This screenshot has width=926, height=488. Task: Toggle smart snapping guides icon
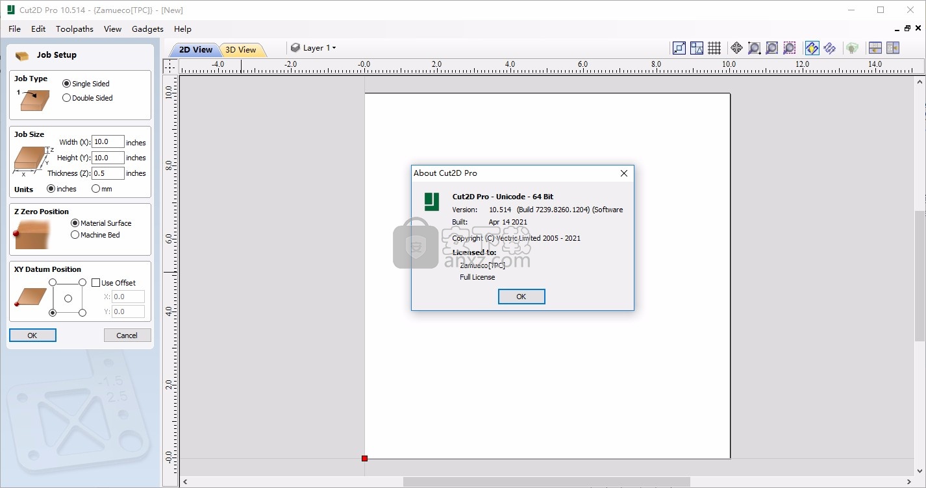click(x=697, y=48)
